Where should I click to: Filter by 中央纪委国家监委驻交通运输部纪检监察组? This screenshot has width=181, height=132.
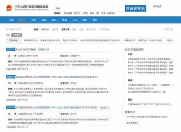pyautogui.click(x=100, y=40)
